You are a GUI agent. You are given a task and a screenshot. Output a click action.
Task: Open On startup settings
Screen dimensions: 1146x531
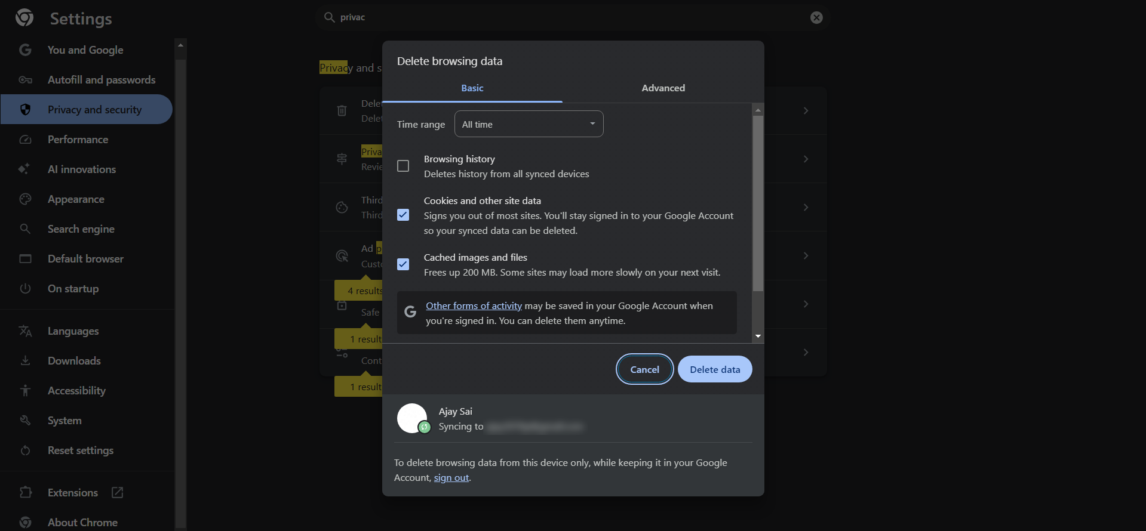pos(87,289)
